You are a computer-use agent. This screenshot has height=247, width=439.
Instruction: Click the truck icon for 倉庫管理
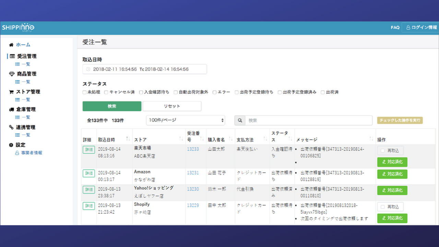(12, 109)
